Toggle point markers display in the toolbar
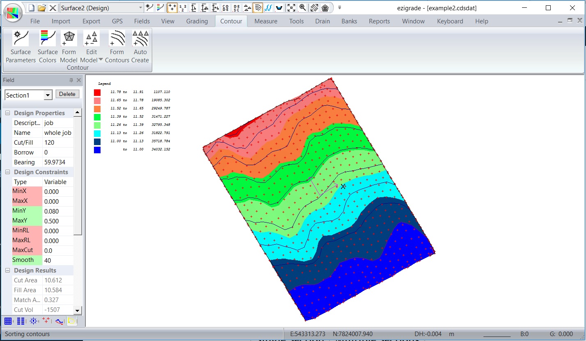The height and width of the screenshot is (341, 586). pyautogui.click(x=172, y=8)
